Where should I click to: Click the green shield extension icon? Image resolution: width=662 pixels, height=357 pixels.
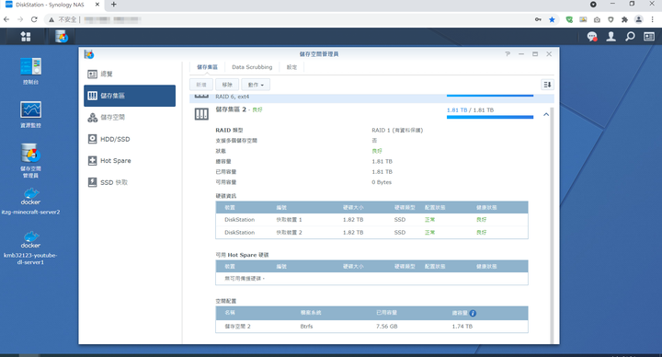[x=569, y=19]
